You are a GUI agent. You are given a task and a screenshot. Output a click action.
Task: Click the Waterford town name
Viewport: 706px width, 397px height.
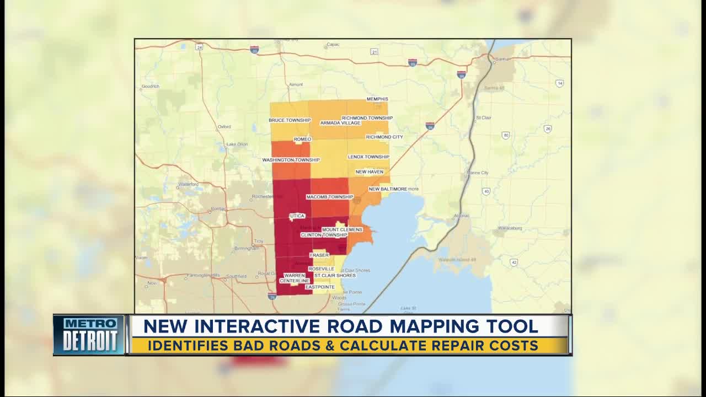[188, 184]
